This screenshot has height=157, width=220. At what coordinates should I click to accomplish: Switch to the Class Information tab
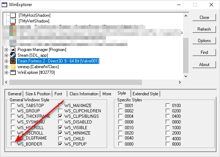(84, 94)
